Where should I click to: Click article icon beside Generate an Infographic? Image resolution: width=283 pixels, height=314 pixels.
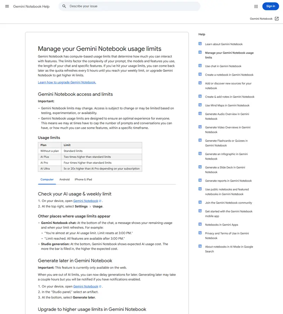pos(200,154)
